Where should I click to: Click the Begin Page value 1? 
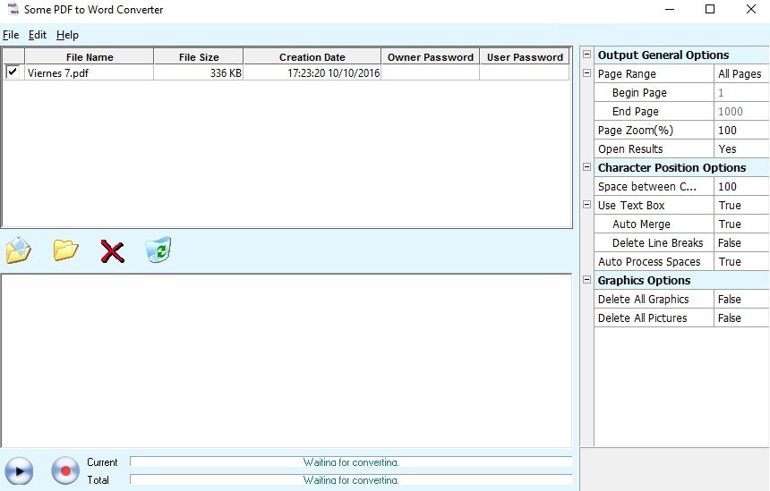(741, 93)
